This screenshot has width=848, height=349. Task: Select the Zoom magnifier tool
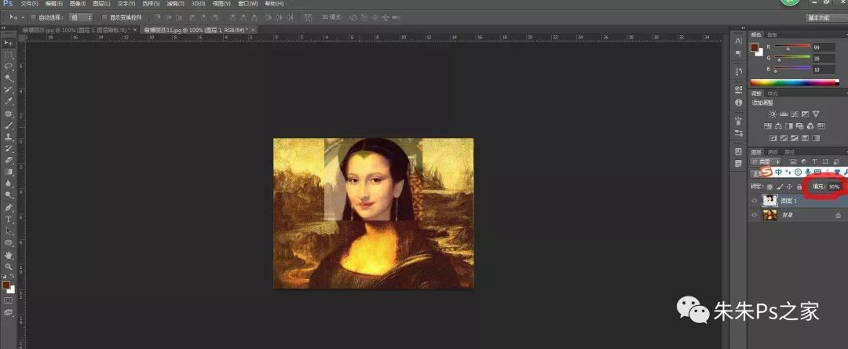click(9, 267)
